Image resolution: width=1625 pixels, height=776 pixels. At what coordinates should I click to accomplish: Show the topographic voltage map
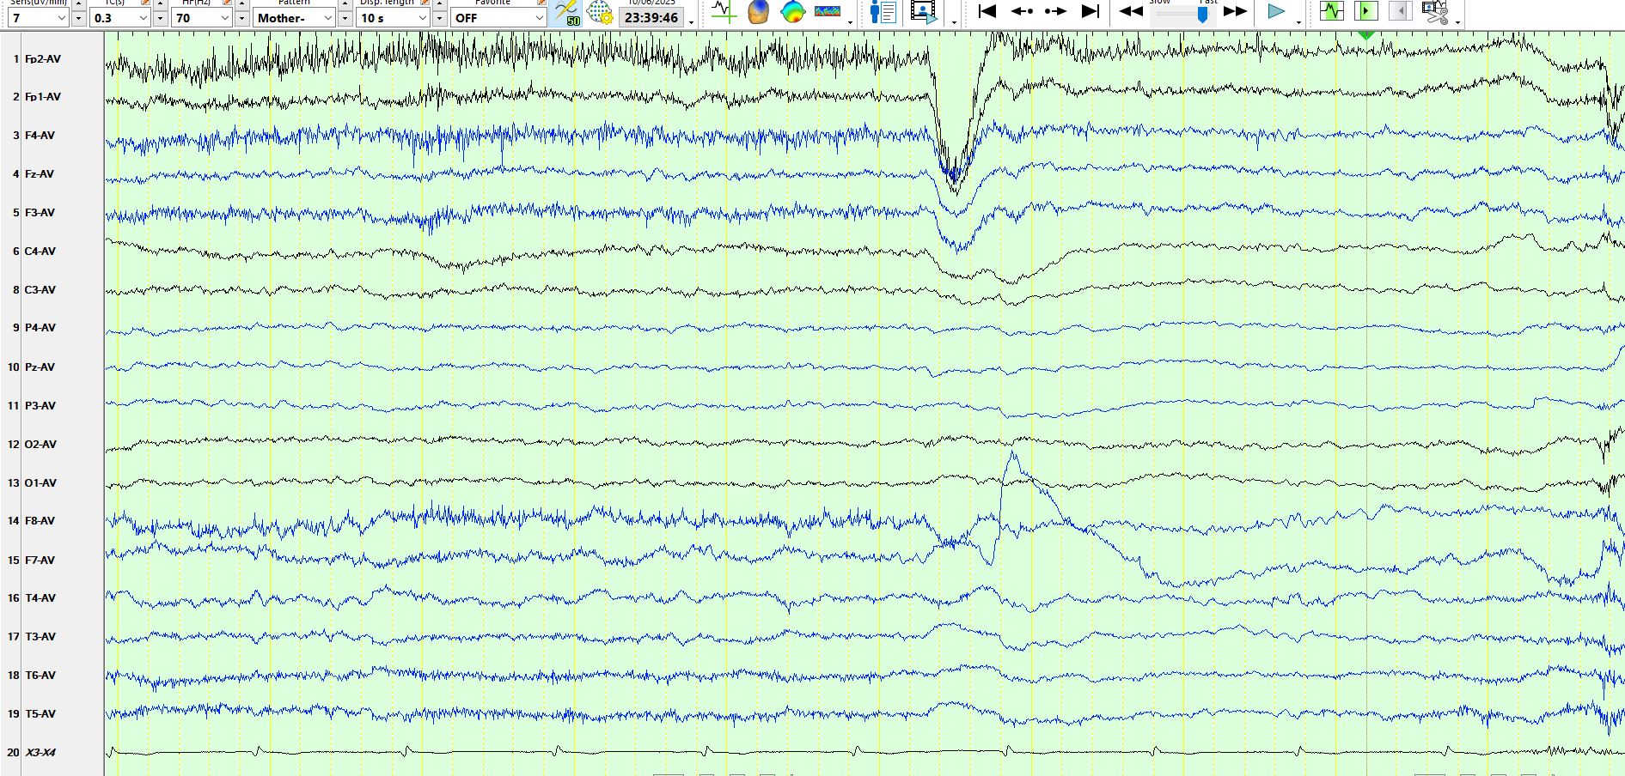(792, 12)
